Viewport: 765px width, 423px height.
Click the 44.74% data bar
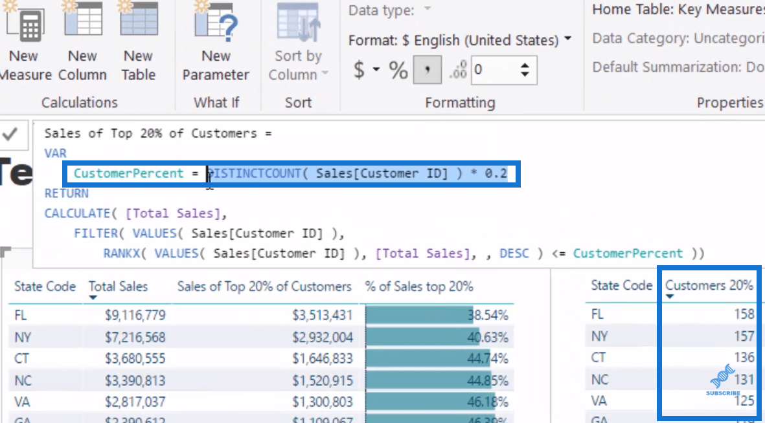428,359
